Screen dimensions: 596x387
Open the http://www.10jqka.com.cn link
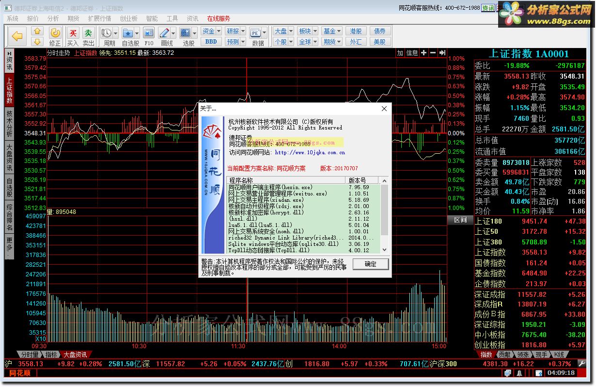click(x=310, y=152)
